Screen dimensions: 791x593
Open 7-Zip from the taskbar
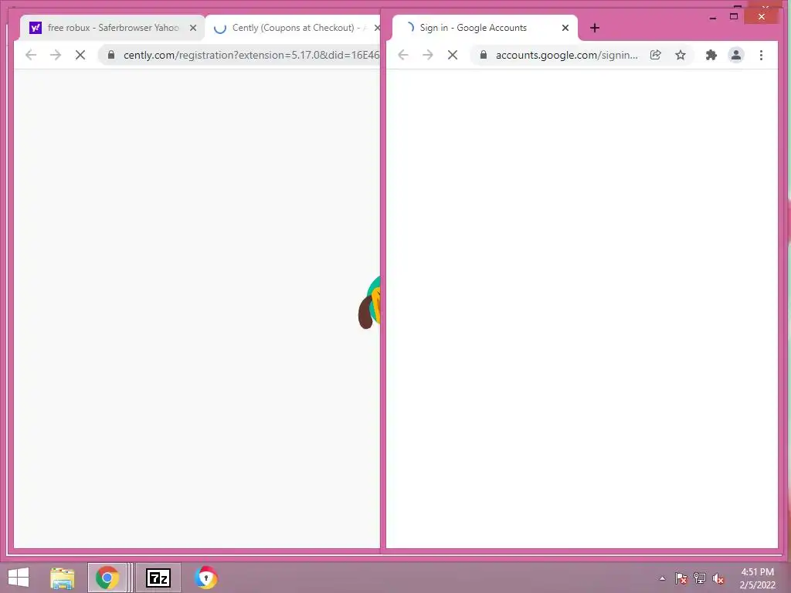point(158,578)
